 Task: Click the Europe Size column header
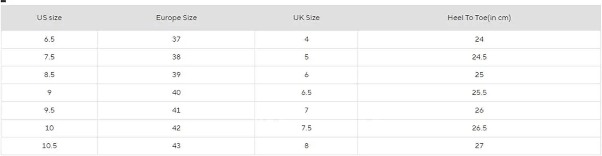pos(176,18)
